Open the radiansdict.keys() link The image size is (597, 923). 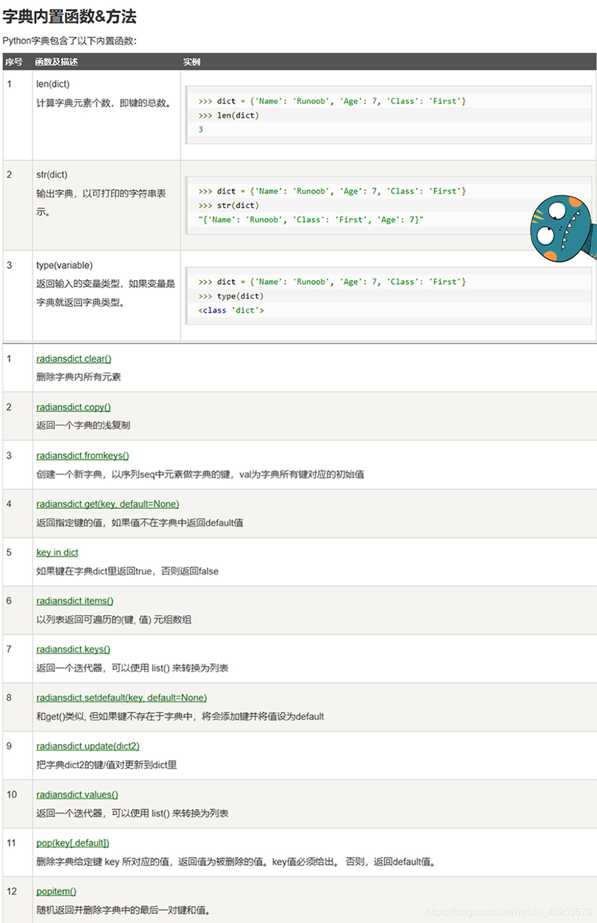tap(73, 649)
